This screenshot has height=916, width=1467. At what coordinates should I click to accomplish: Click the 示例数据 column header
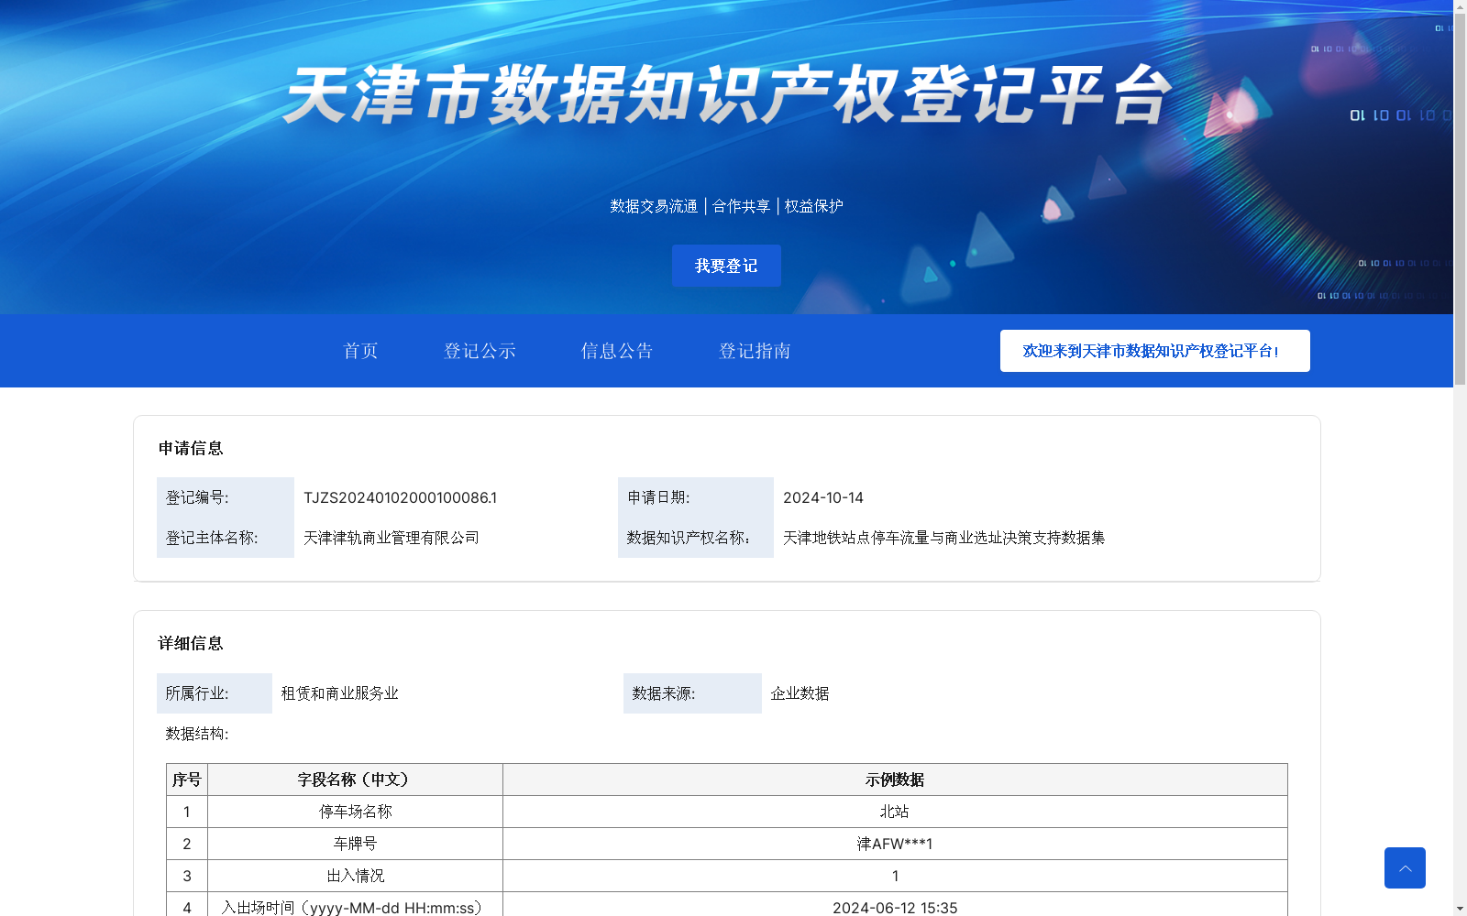pyautogui.click(x=895, y=780)
